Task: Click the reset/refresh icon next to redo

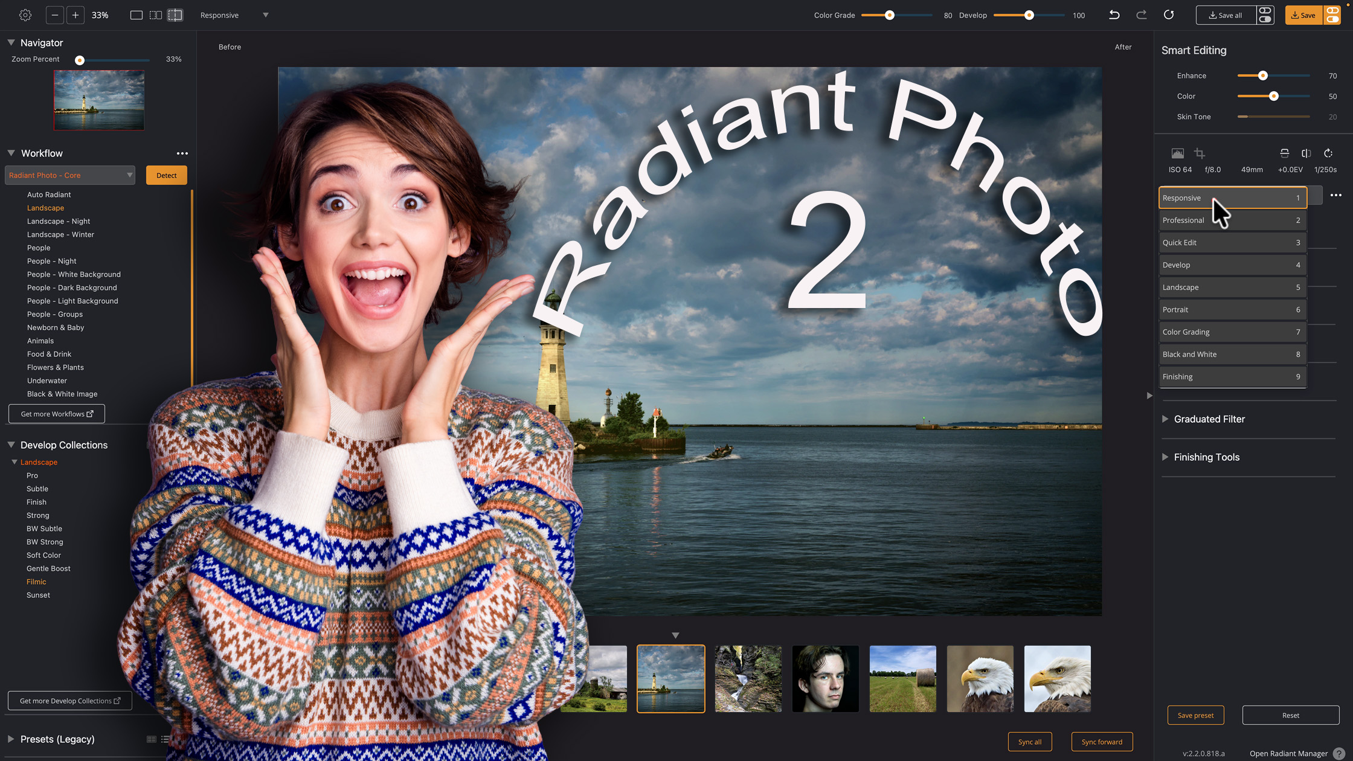Action: pos(1169,14)
